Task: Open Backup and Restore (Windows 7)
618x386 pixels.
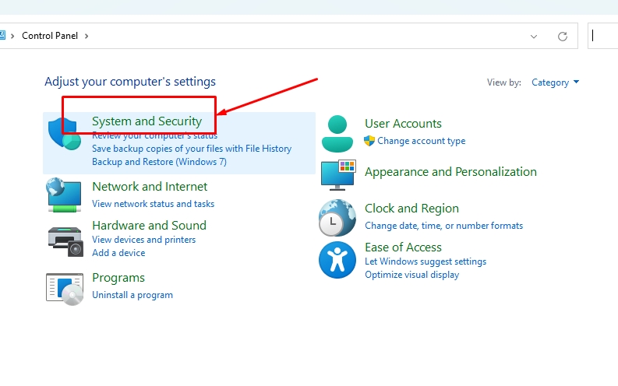Action: coord(159,162)
